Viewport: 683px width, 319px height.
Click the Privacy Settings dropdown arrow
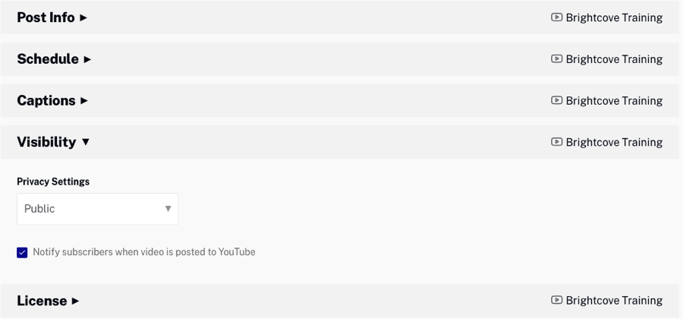[168, 209]
